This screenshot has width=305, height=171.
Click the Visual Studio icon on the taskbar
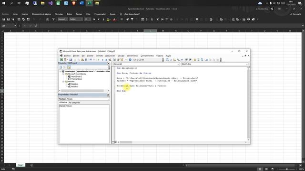[51, 3]
